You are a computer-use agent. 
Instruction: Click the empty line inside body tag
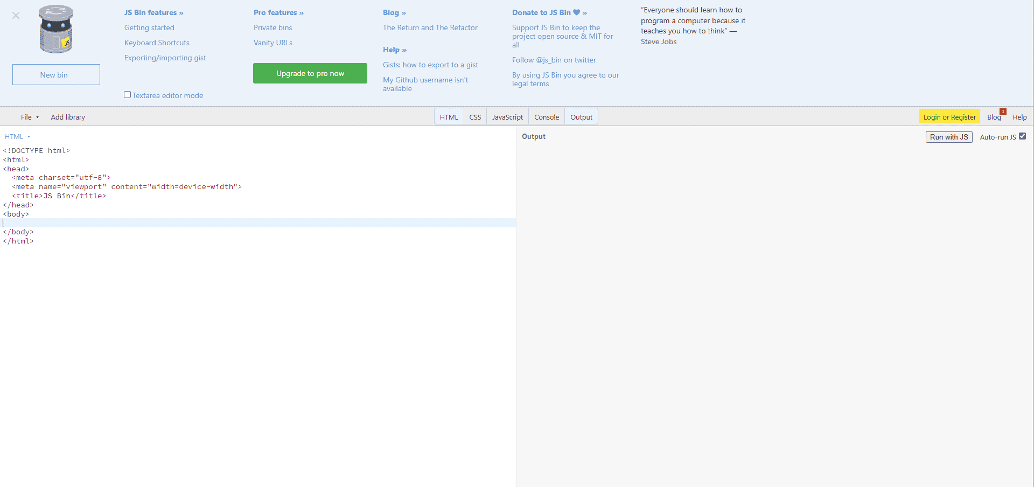[258, 223]
